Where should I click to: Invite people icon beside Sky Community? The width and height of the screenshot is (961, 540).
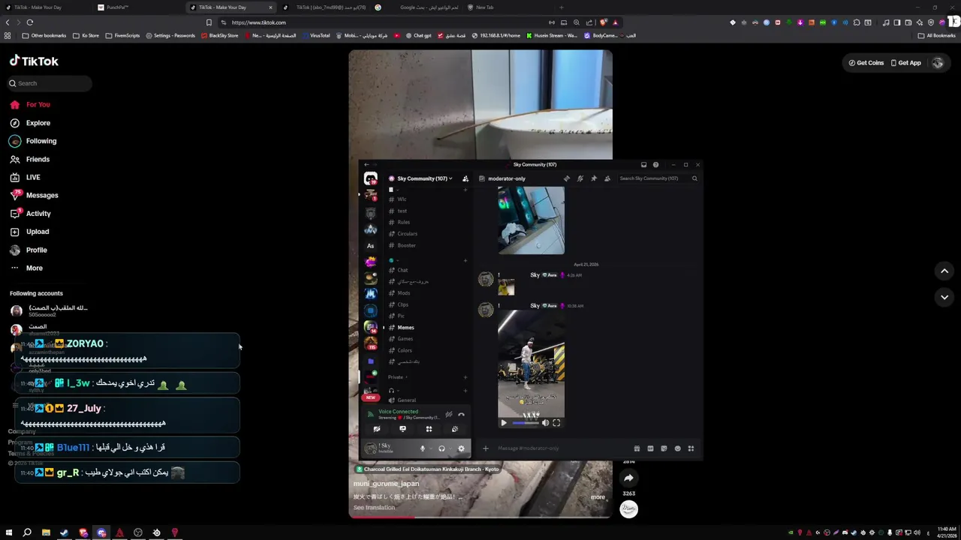tap(465, 178)
